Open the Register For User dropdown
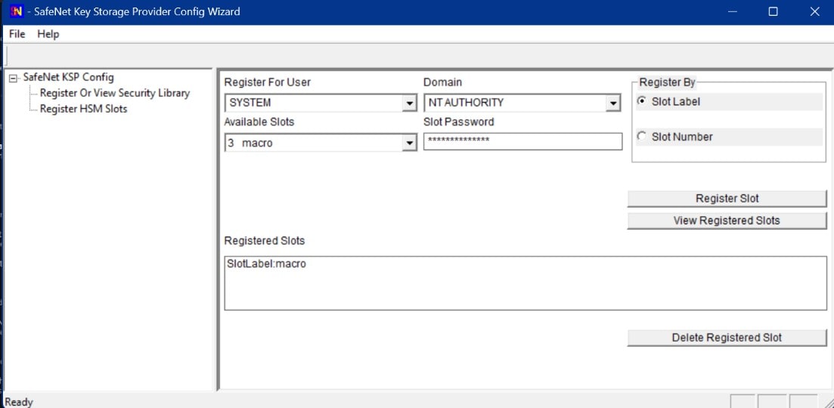This screenshot has width=834, height=408. coord(409,103)
